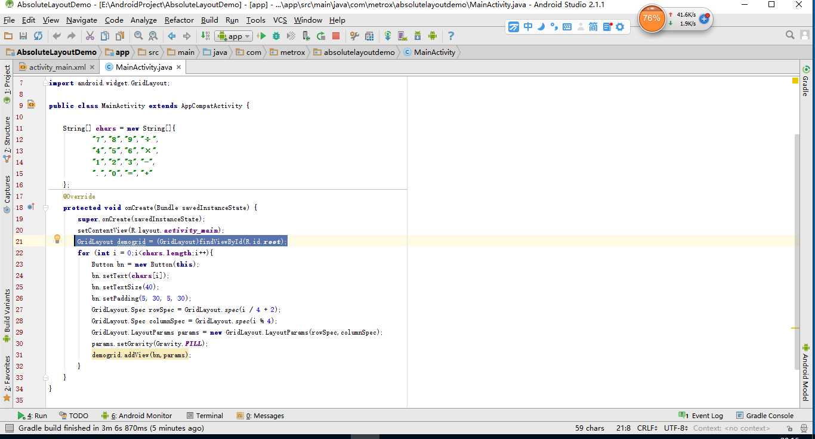
Task: Click the Save All toolbar icon
Action: tap(23, 36)
